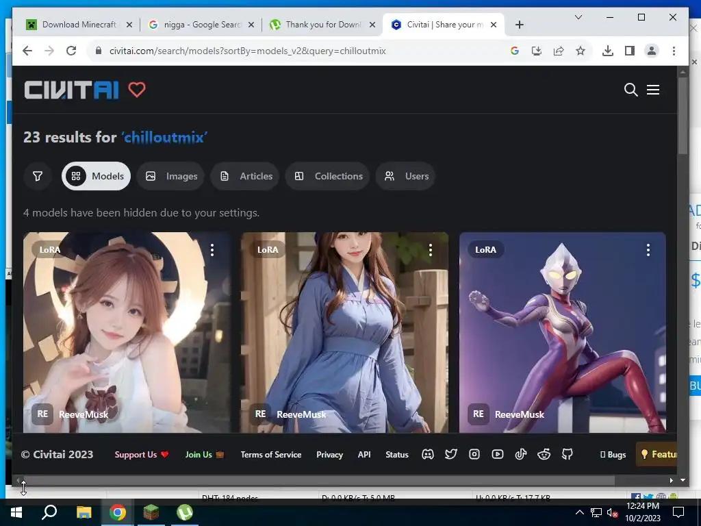Click the install app icon in address bar
The image size is (701, 526).
(x=537, y=51)
